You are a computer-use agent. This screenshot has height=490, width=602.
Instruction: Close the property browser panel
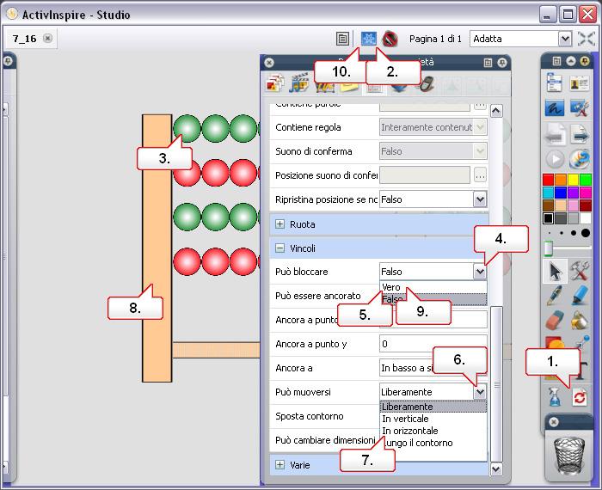(x=269, y=62)
